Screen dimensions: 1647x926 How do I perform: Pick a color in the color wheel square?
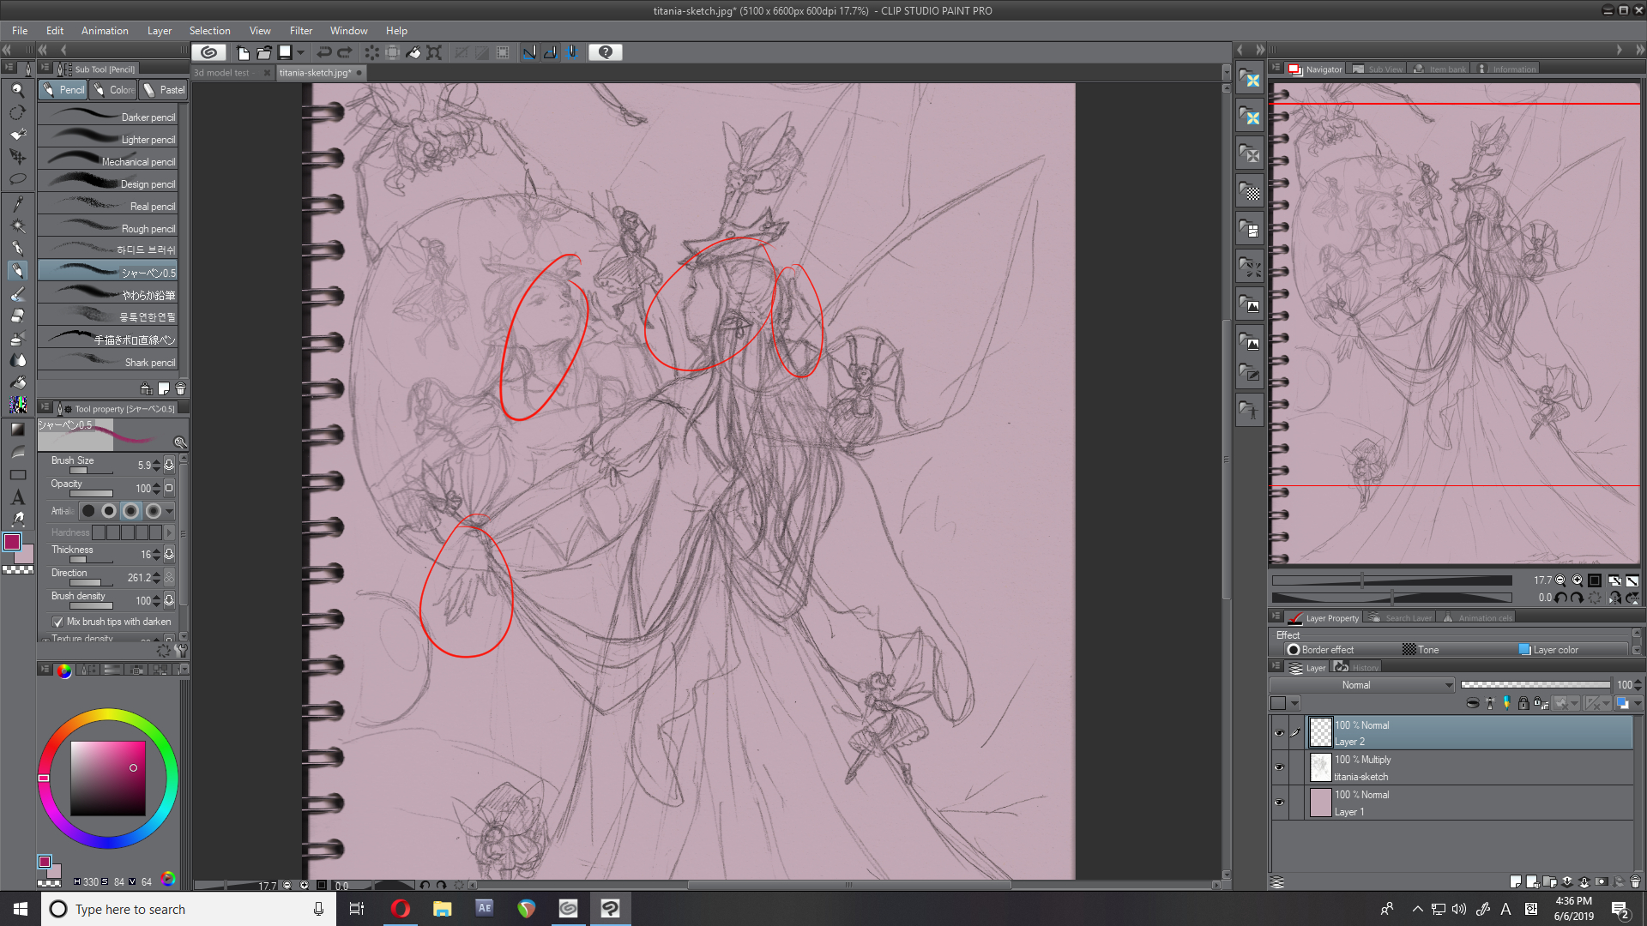(x=107, y=778)
